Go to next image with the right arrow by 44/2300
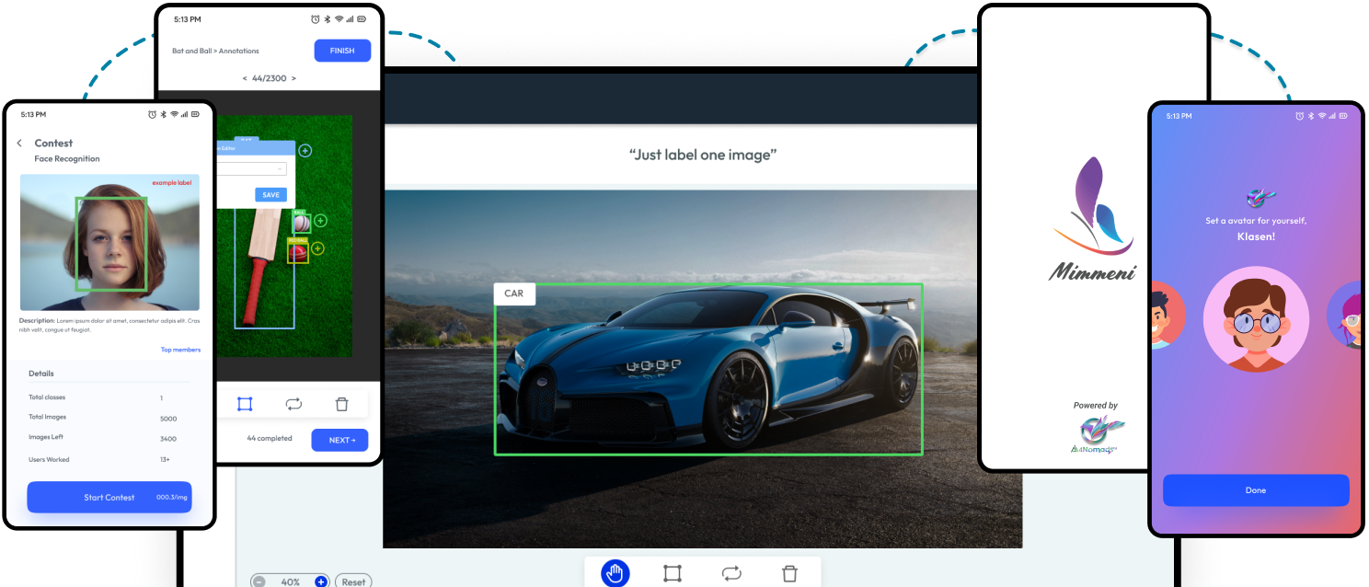This screenshot has height=587, width=1369. click(x=293, y=79)
